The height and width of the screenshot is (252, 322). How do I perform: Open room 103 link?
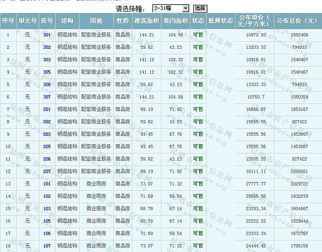tap(47, 208)
